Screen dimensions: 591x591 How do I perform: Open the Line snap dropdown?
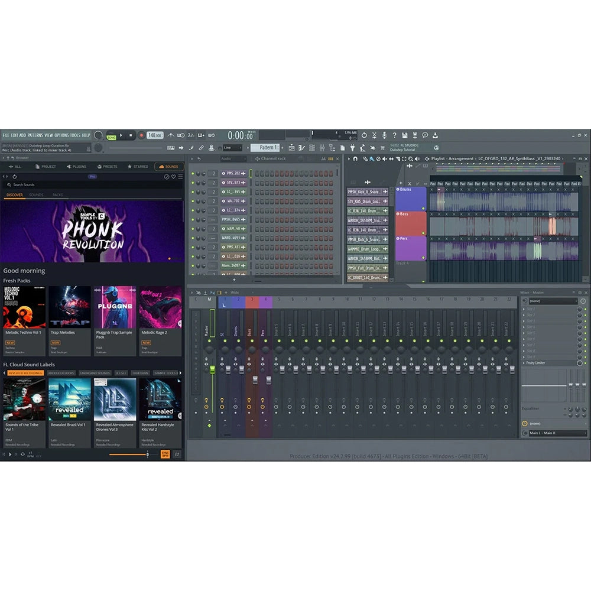[232, 148]
